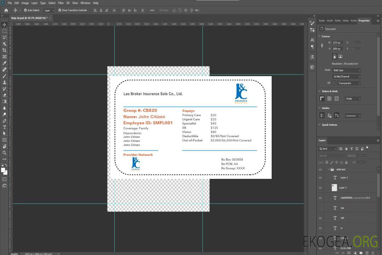The height and width of the screenshot is (255, 382).
Task: Select the Eyedropper tool
Action: point(4,63)
